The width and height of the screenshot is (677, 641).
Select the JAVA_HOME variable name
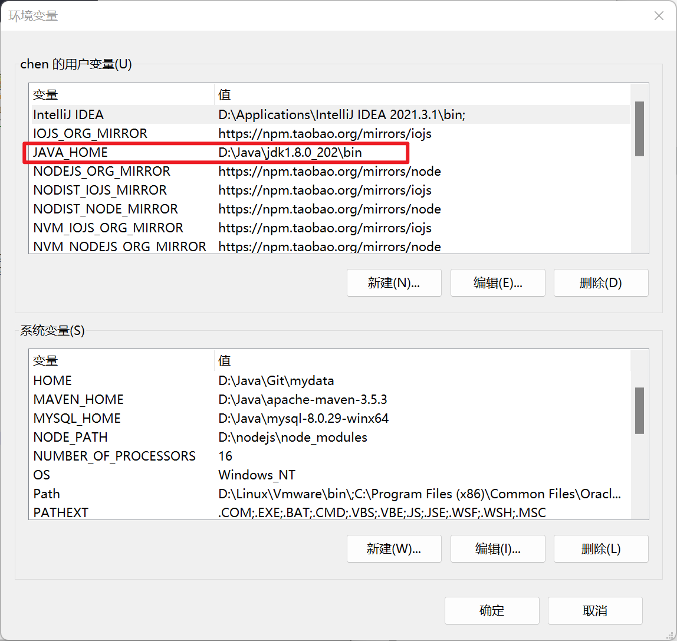70,152
